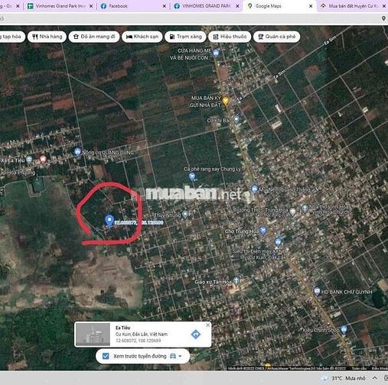Viewport: 388px width, 385px height.
Task: Click the Trường TH&THCS Trung Hòa marker
Action: click(292, 211)
